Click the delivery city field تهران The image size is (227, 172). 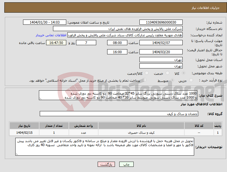coord(161,66)
